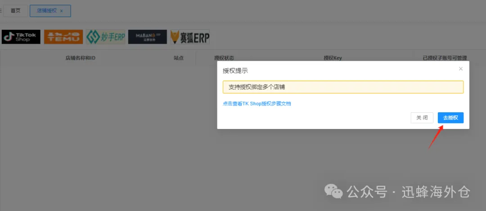Click the 站点 column header
Image resolution: width=486 pixels, height=211 pixels.
pyautogui.click(x=179, y=58)
